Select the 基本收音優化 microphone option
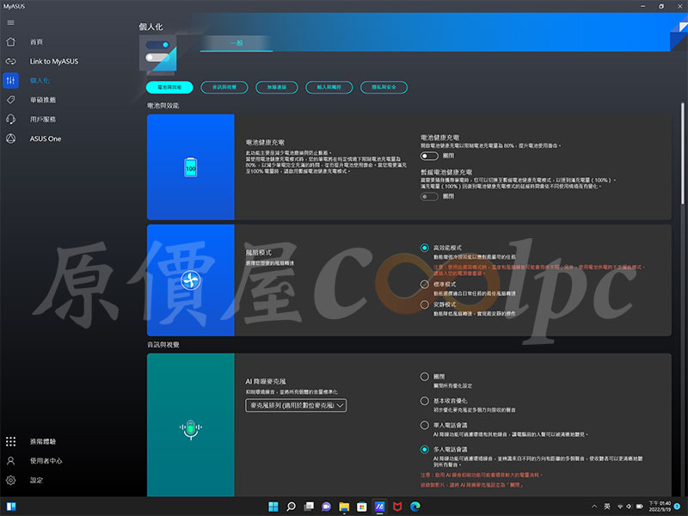 [424, 401]
